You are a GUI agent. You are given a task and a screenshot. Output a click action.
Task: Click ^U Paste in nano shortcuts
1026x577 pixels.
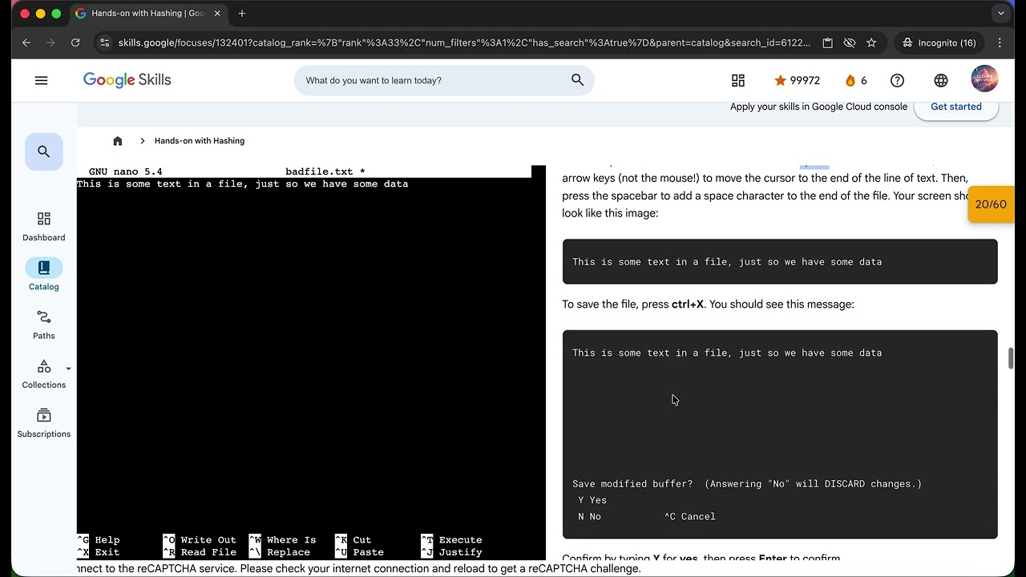pos(360,552)
